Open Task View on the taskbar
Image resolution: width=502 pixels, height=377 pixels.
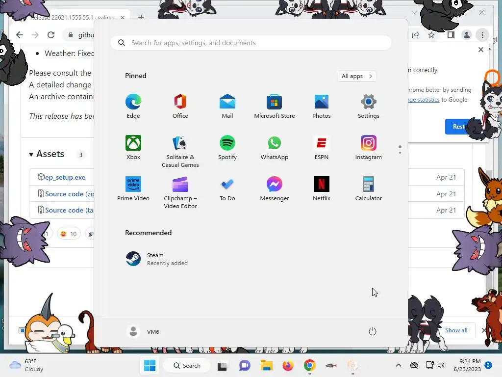222,365
